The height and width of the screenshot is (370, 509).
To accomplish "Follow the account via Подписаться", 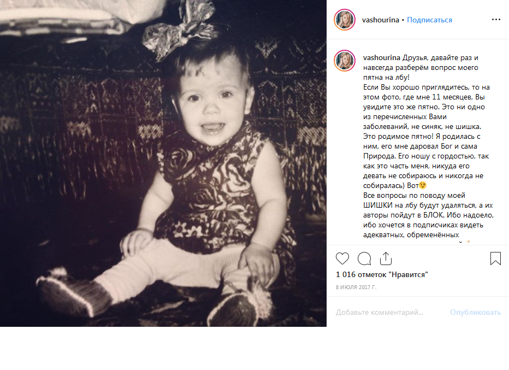I will coord(429,20).
